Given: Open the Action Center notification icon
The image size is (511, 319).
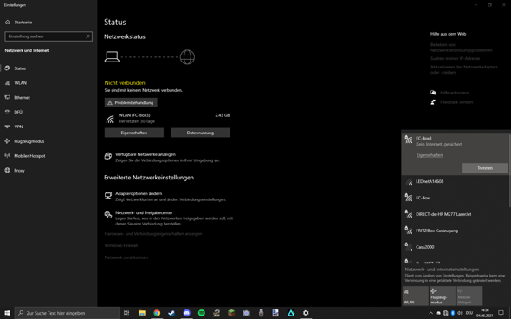Looking at the screenshot, I should coord(501,313).
